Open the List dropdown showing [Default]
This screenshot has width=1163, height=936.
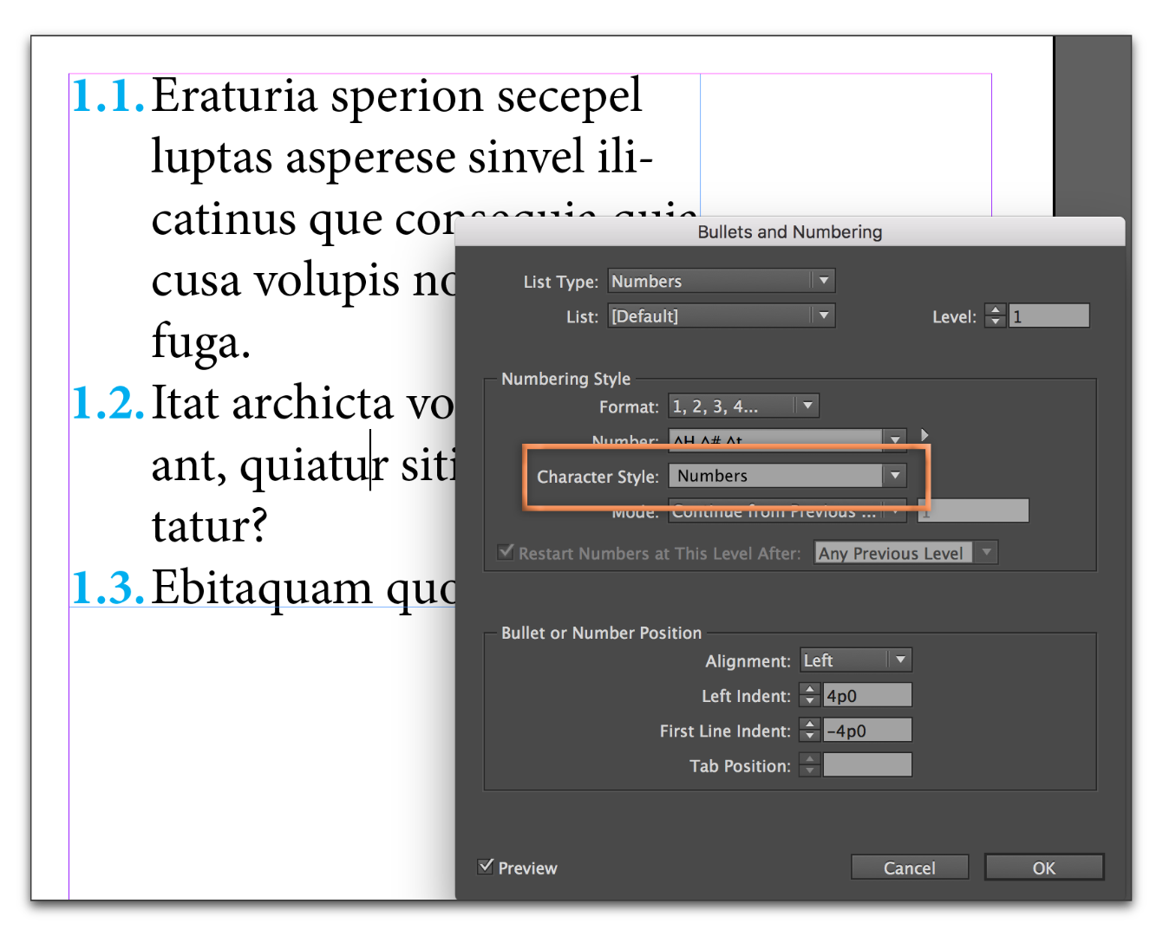[x=823, y=315]
